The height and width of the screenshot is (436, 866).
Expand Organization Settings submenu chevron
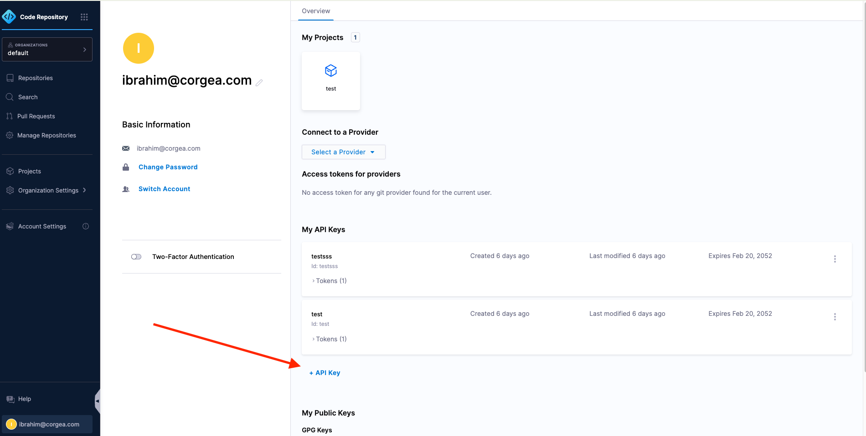pos(84,190)
